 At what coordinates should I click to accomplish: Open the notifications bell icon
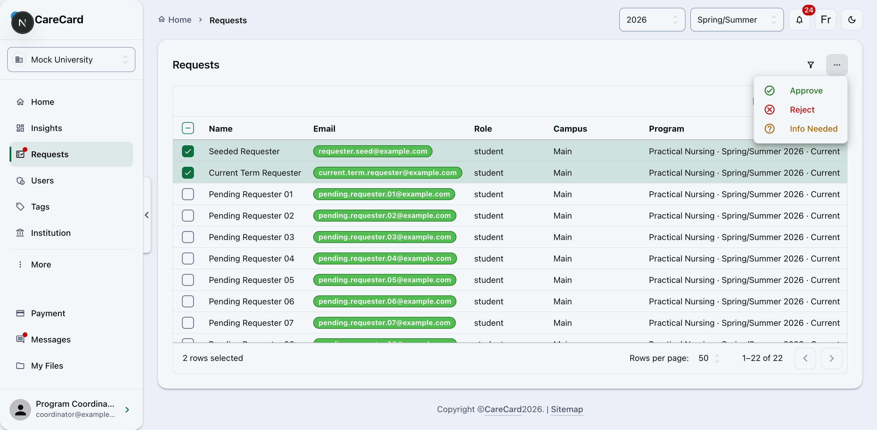[x=799, y=20]
